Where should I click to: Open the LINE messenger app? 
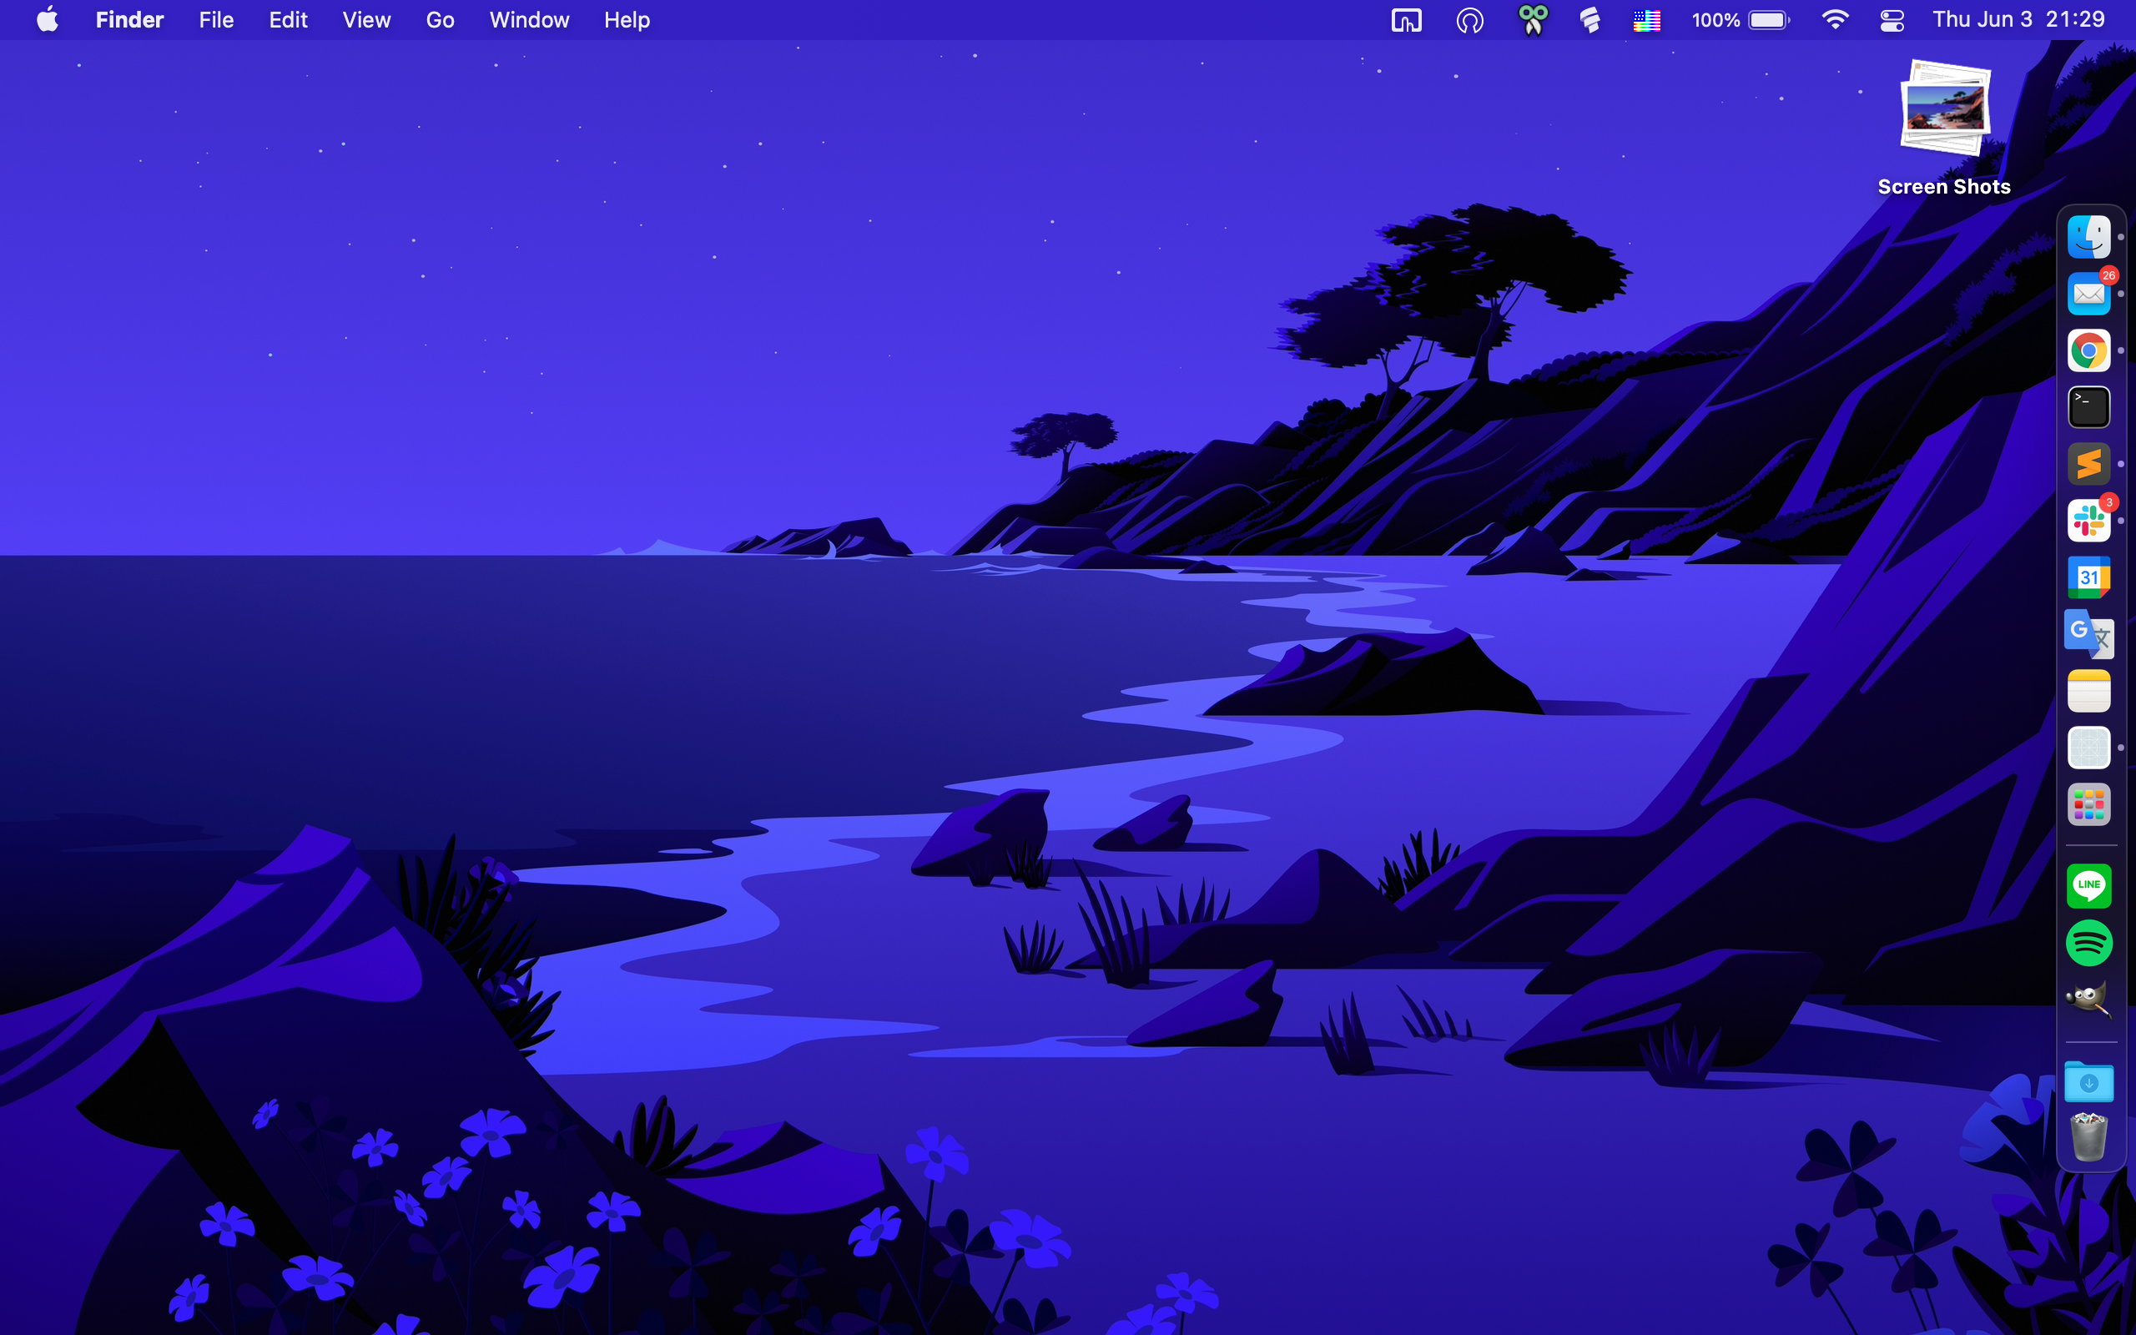pos(2088,885)
